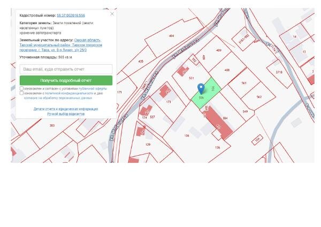Focus the email input field
This screenshot has height=227, width=321.
tap(66, 69)
